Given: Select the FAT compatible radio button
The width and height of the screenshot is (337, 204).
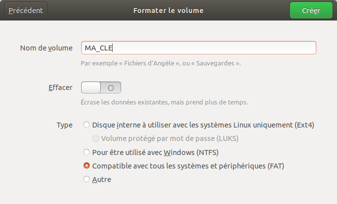Looking at the screenshot, I should pos(87,165).
